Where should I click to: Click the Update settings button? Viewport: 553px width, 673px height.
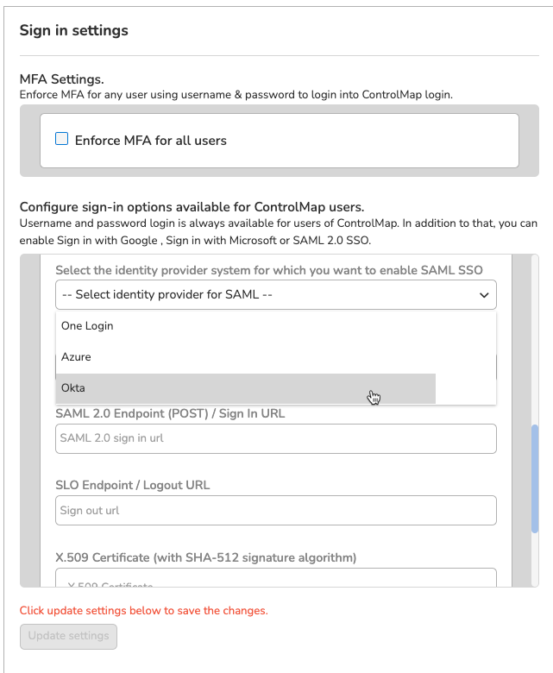(69, 636)
